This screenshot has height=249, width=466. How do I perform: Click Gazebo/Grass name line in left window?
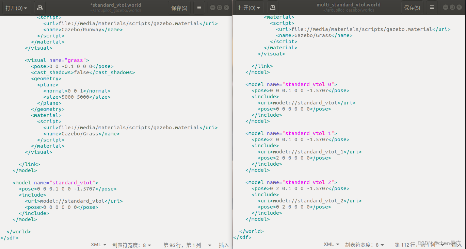81,134
